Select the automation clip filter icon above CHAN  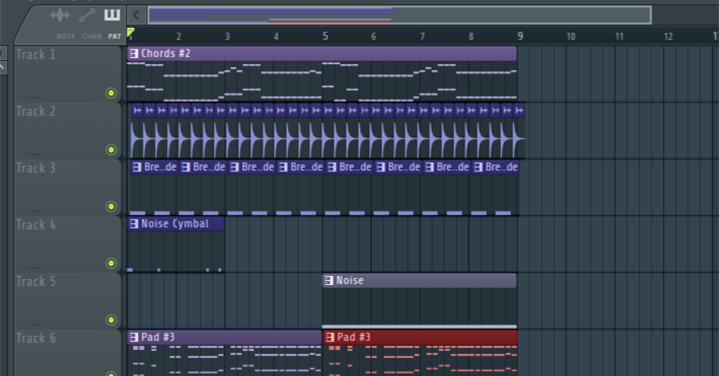click(x=86, y=16)
